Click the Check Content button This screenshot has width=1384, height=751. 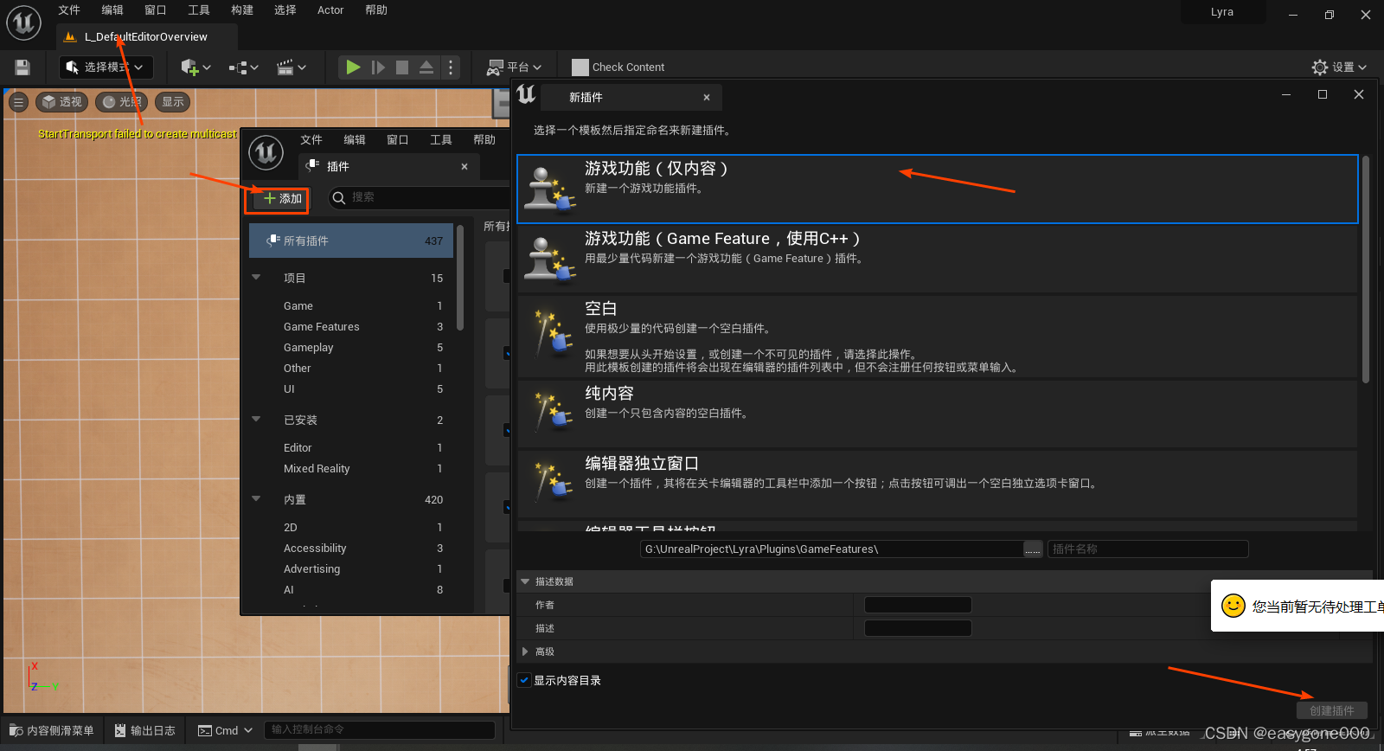(618, 67)
